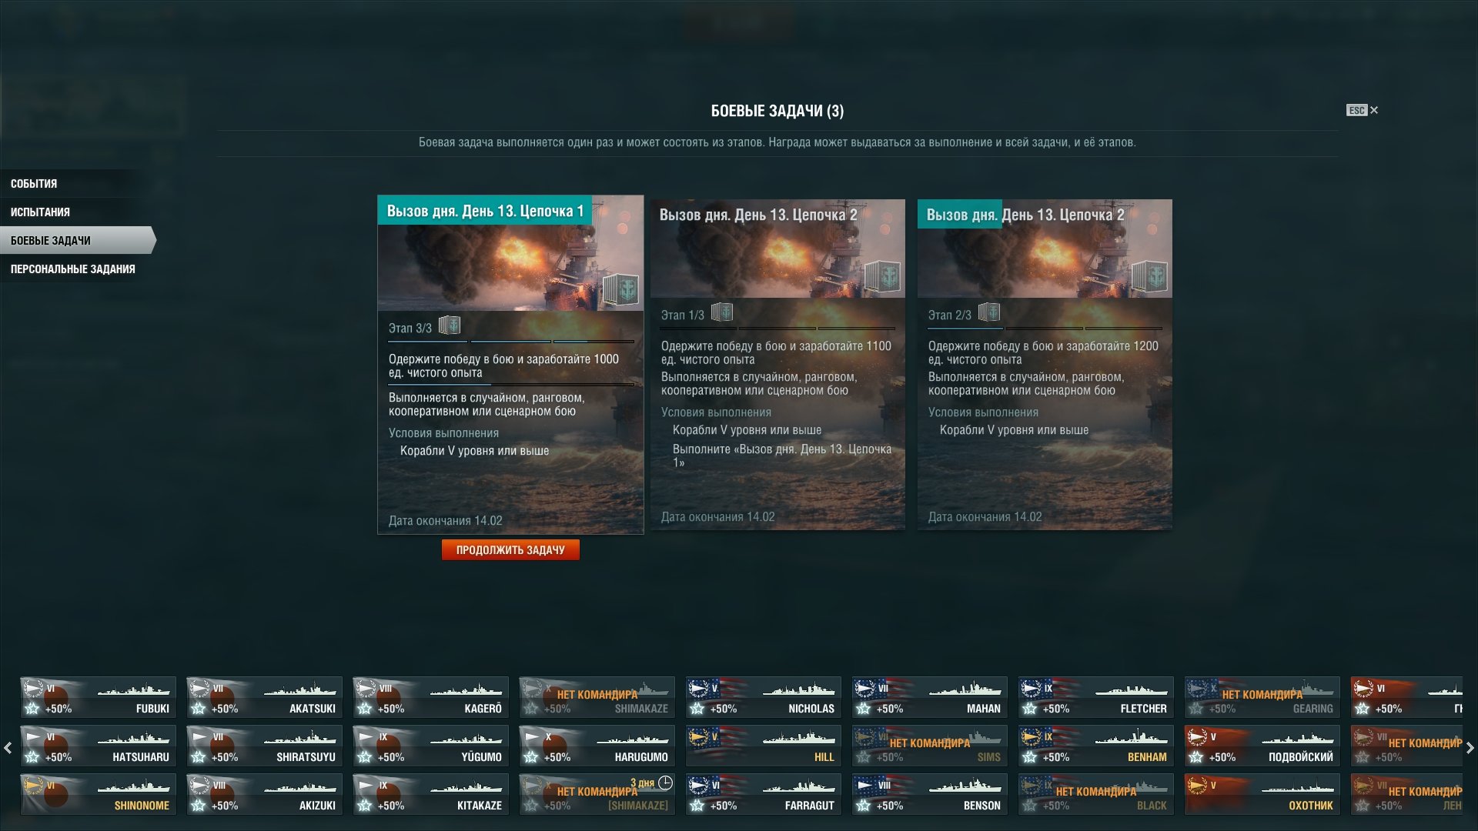This screenshot has width=1478, height=831.
Task: Select the Benson destroyer in the carousel
Action: [930, 794]
